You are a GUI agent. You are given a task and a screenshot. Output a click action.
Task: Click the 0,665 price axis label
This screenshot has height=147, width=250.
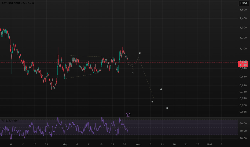pos(243,112)
